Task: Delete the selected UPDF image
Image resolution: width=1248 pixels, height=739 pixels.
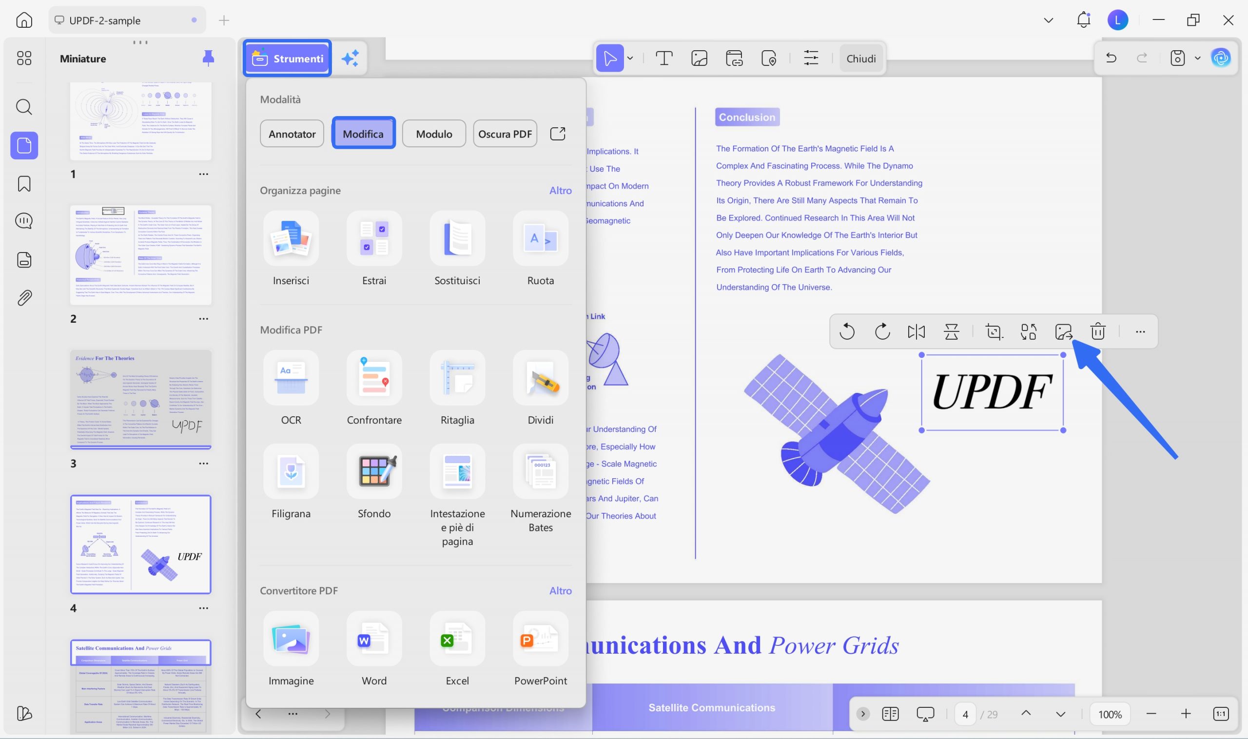Action: coord(1097,331)
